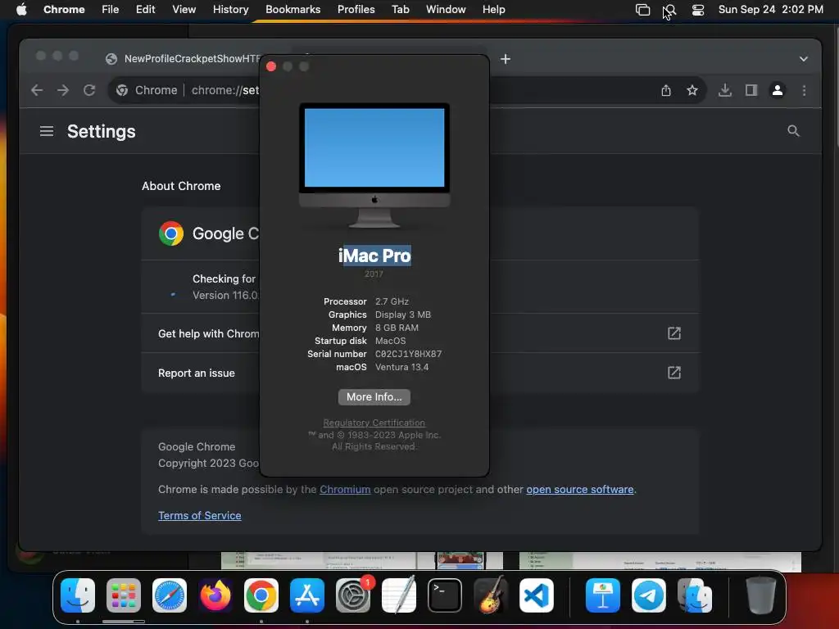Open Chrome profile avatar

778,90
